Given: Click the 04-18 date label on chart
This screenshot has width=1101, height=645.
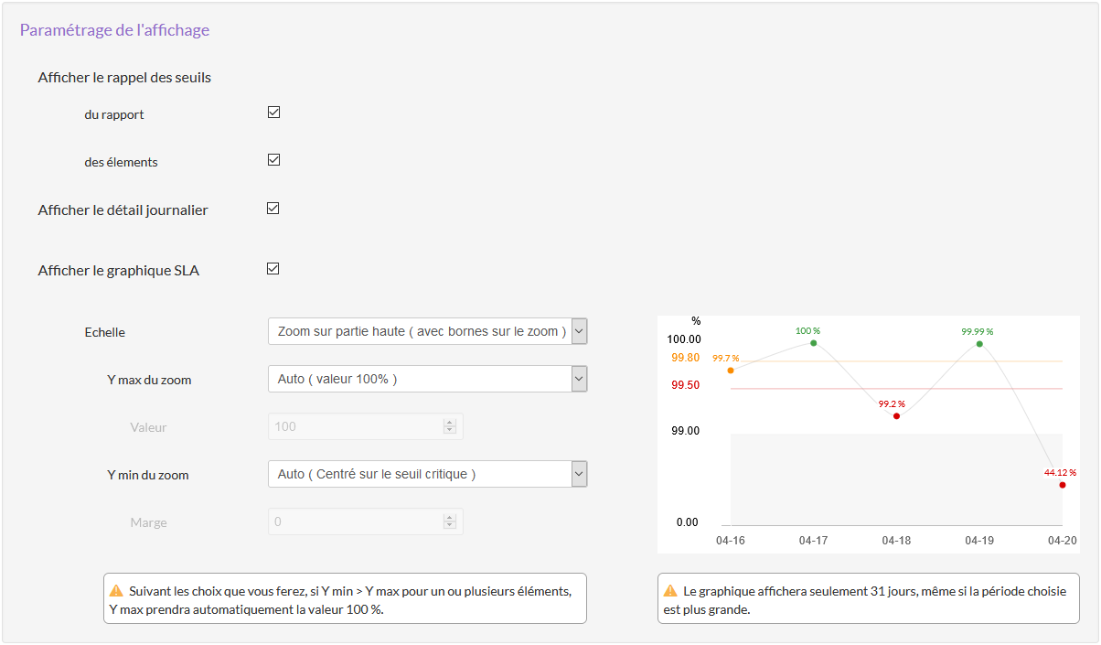Looking at the screenshot, I should click(896, 541).
